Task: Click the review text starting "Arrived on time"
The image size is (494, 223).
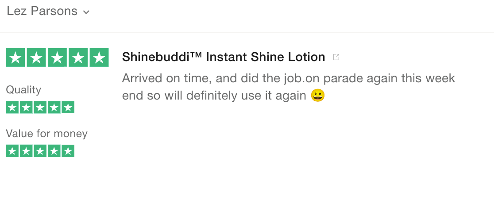Action: coord(288,79)
